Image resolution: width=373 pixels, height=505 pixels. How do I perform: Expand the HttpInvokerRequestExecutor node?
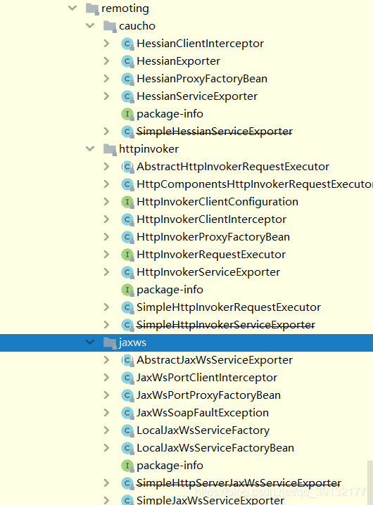point(107,255)
